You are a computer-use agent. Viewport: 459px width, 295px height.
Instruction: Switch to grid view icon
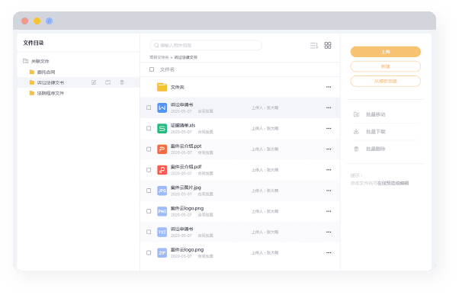(328, 46)
